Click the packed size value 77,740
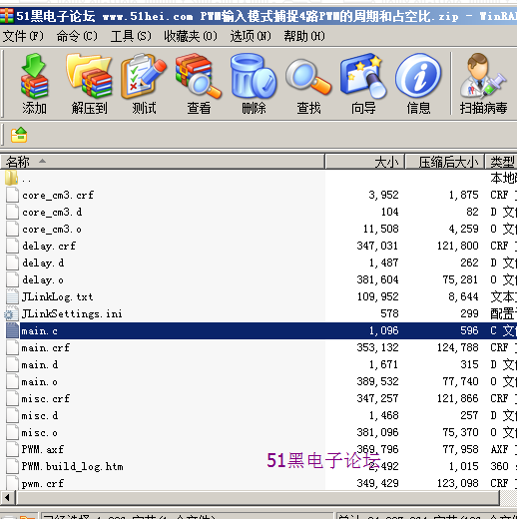517x519 pixels. point(460,381)
